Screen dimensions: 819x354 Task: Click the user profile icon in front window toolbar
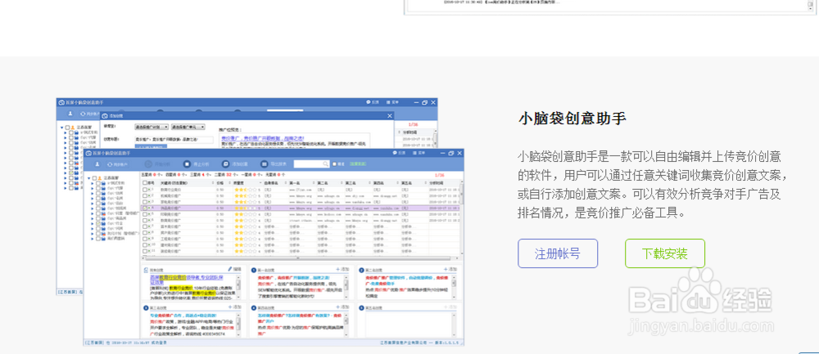pos(97,164)
